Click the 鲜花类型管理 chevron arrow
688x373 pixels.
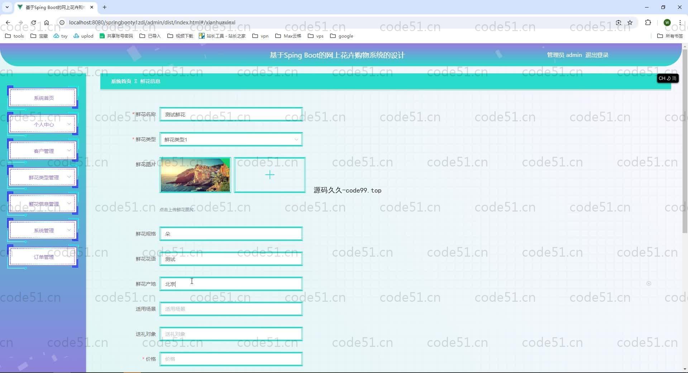[x=69, y=177]
